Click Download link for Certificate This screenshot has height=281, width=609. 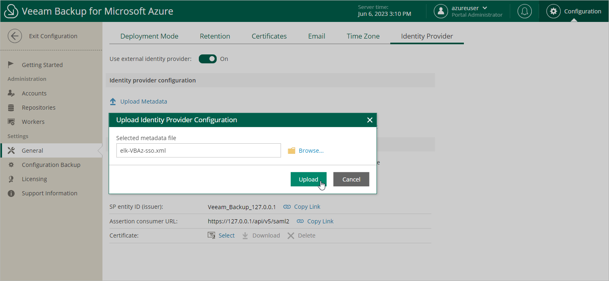click(266, 236)
